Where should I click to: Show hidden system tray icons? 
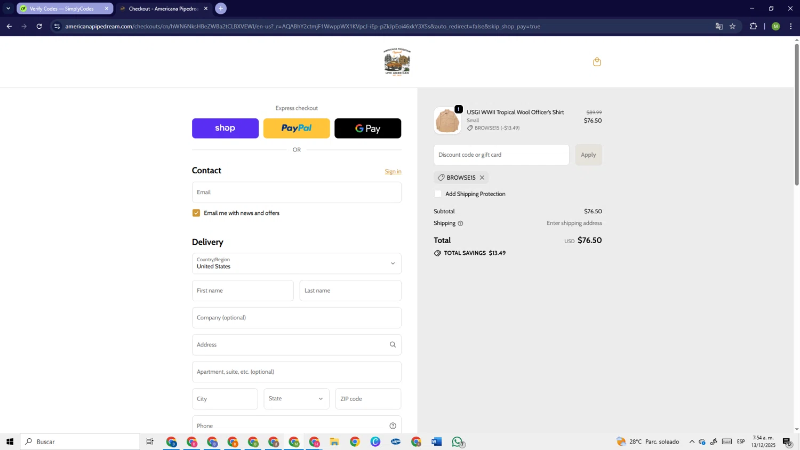pyautogui.click(x=692, y=441)
